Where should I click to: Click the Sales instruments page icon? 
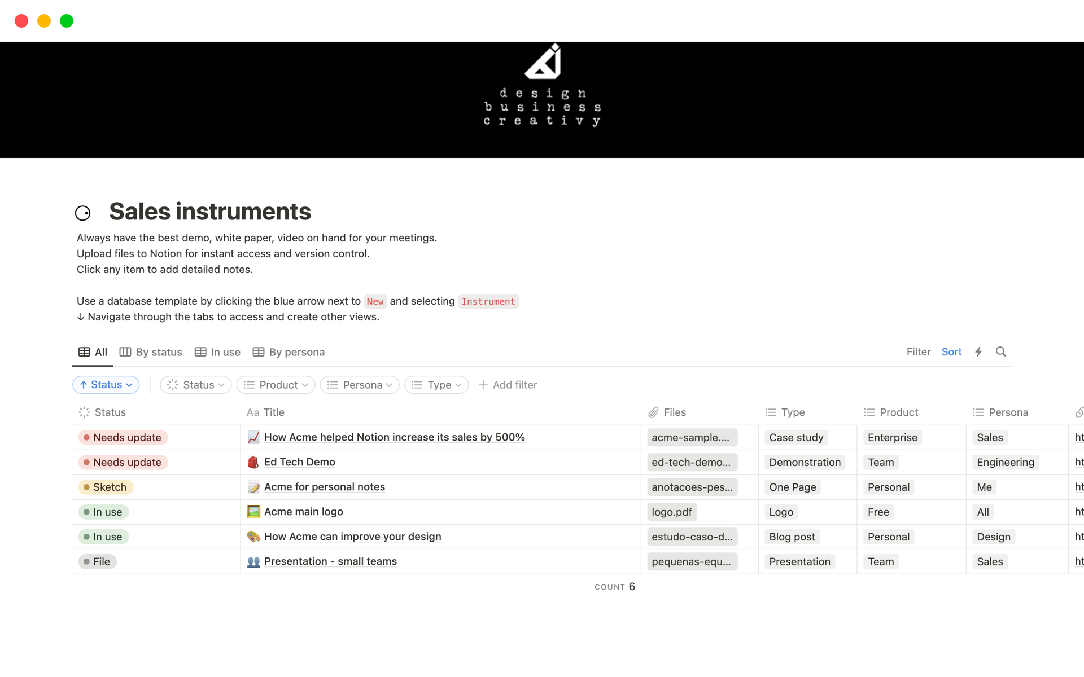[83, 213]
